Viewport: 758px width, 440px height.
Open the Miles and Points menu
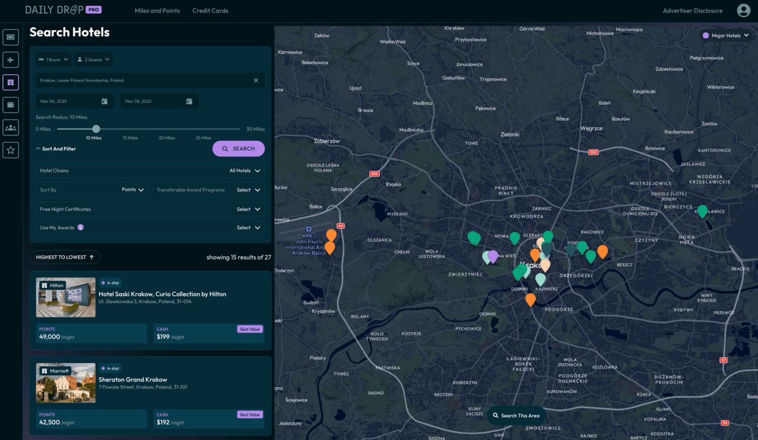(157, 11)
